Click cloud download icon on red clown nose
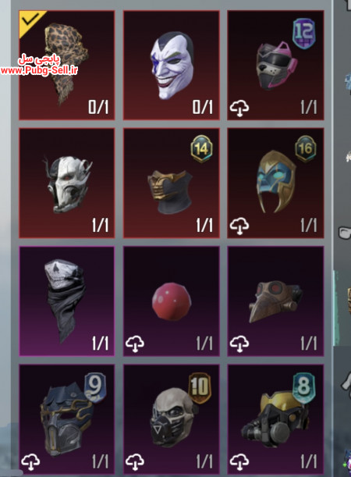351x477 pixels. 135,344
